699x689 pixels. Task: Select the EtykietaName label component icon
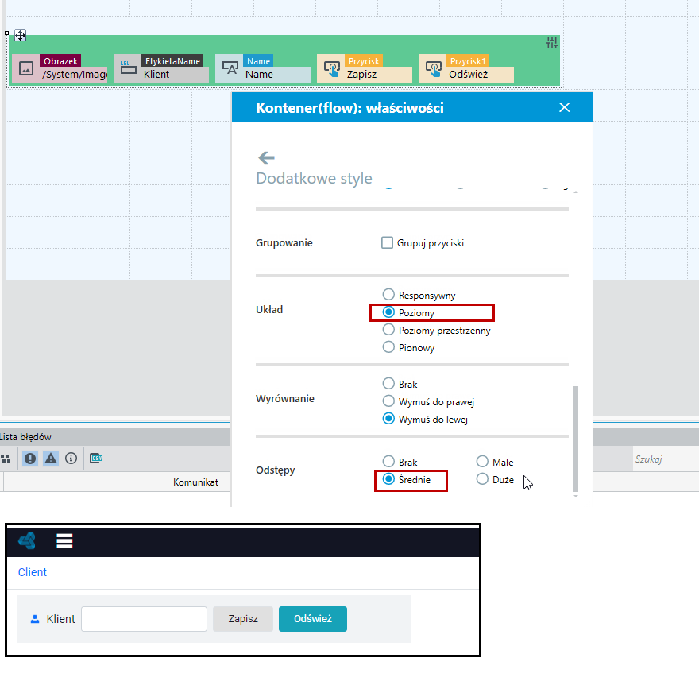pyautogui.click(x=128, y=68)
